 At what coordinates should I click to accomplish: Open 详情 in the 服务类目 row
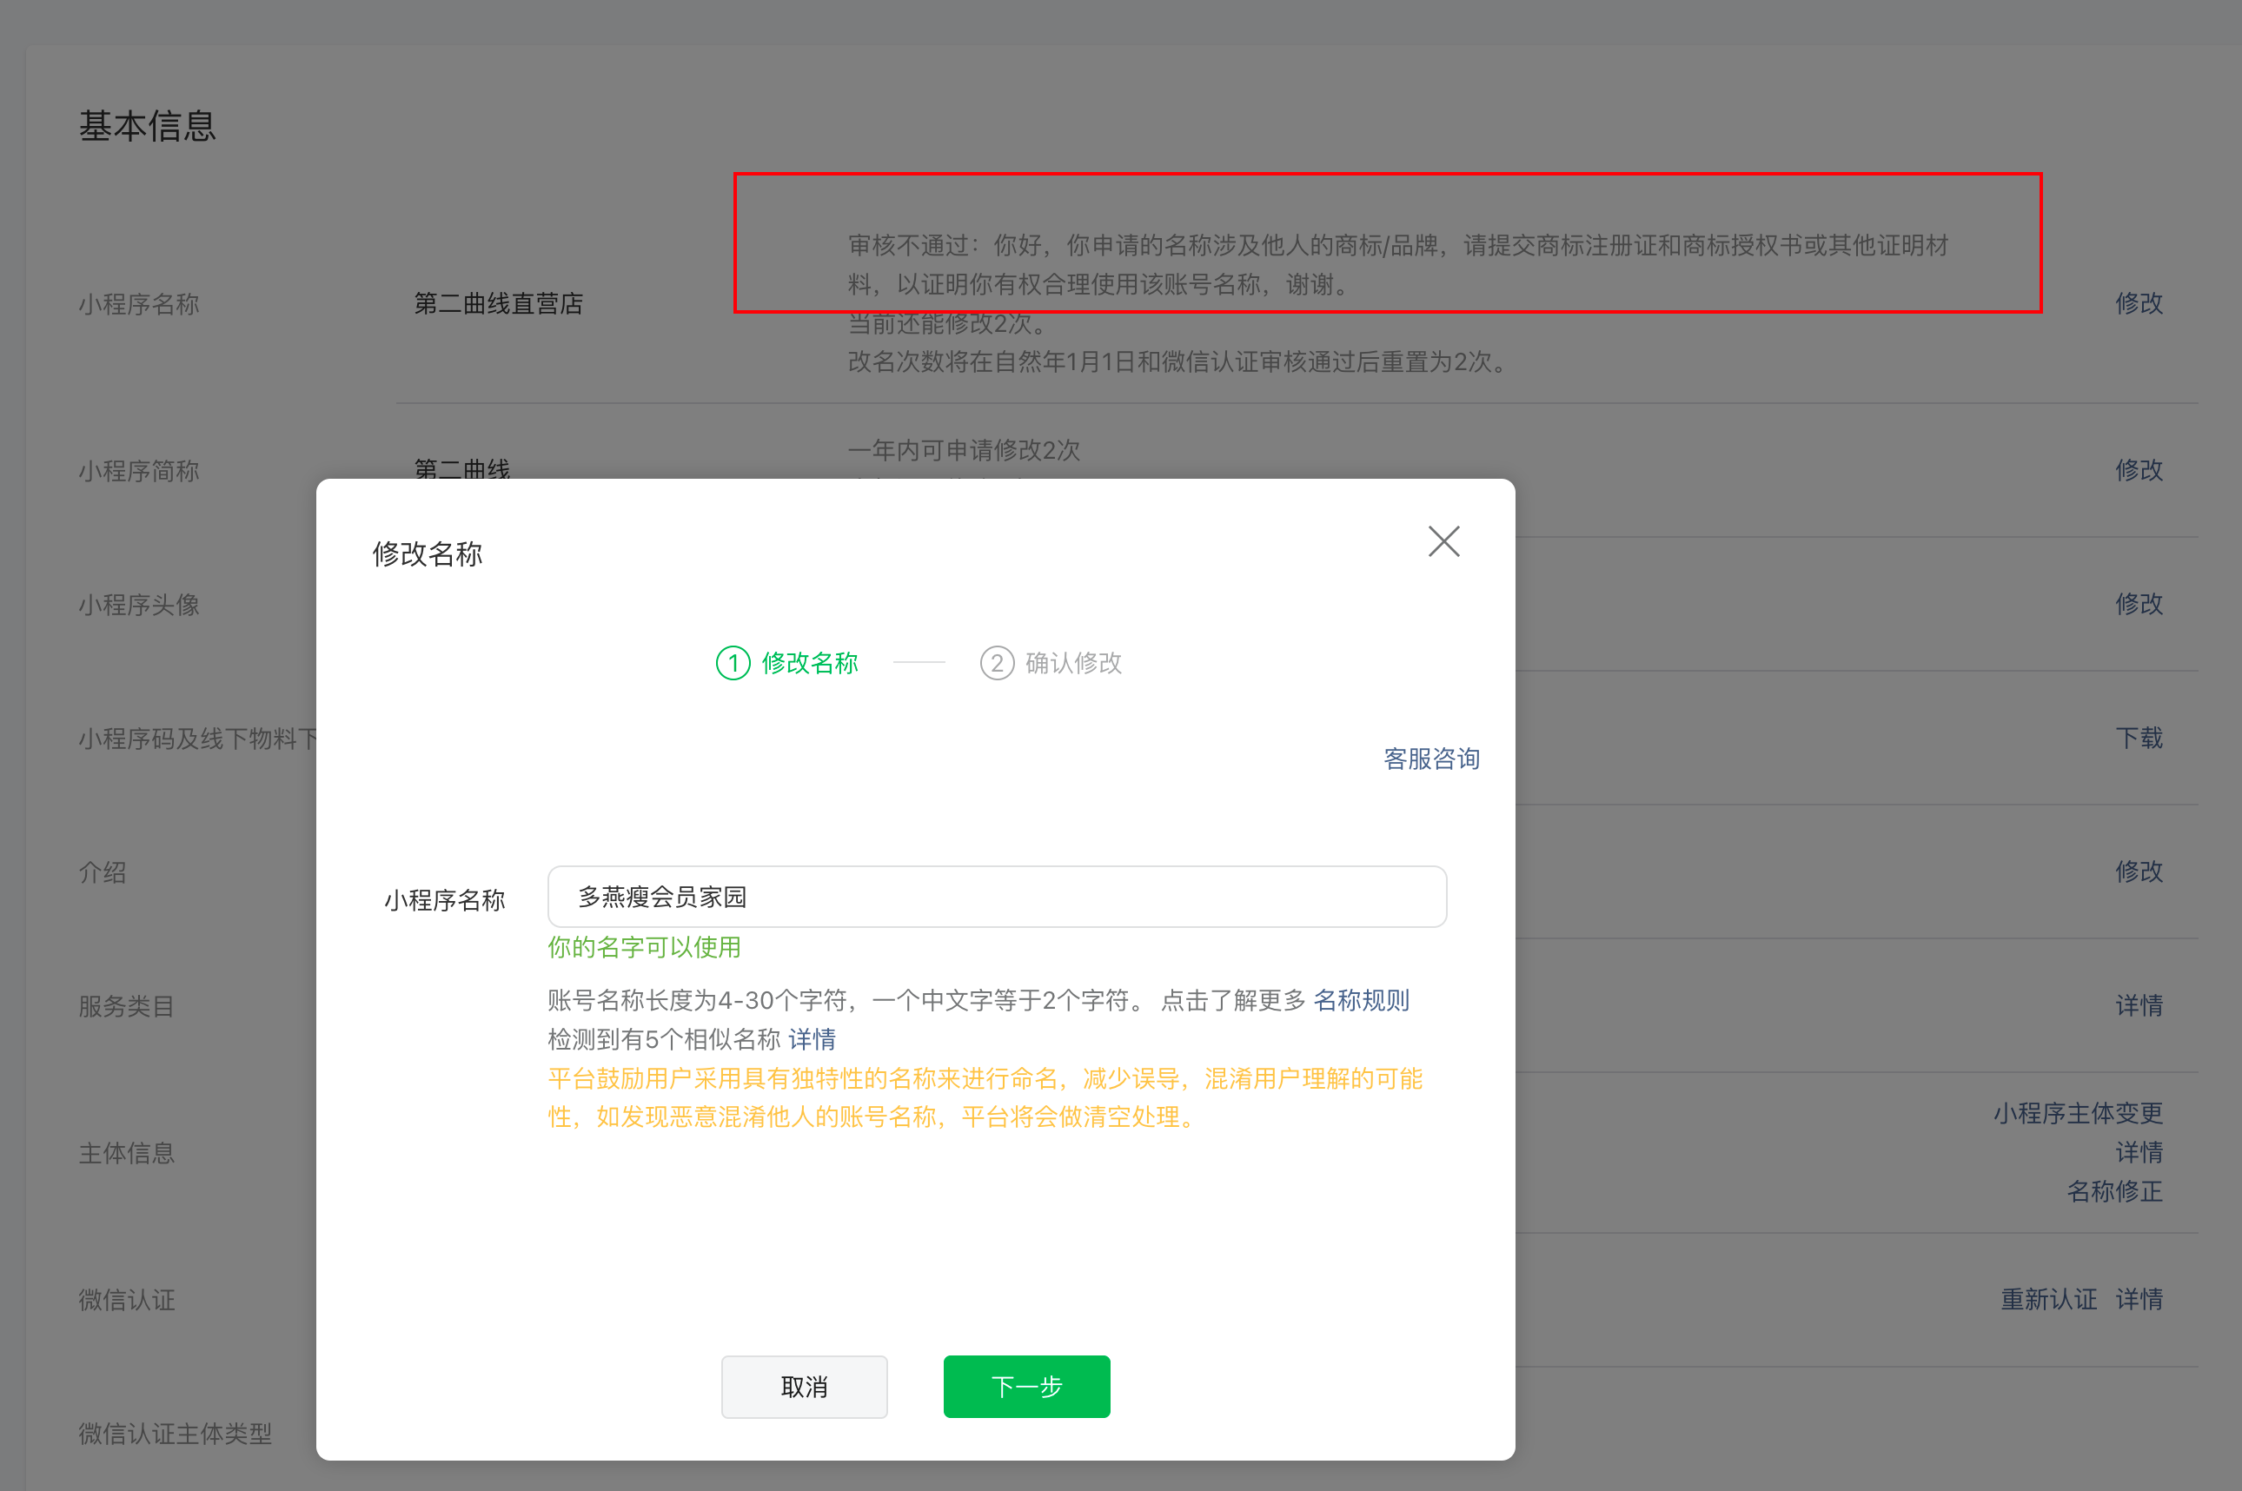[x=2139, y=1005]
